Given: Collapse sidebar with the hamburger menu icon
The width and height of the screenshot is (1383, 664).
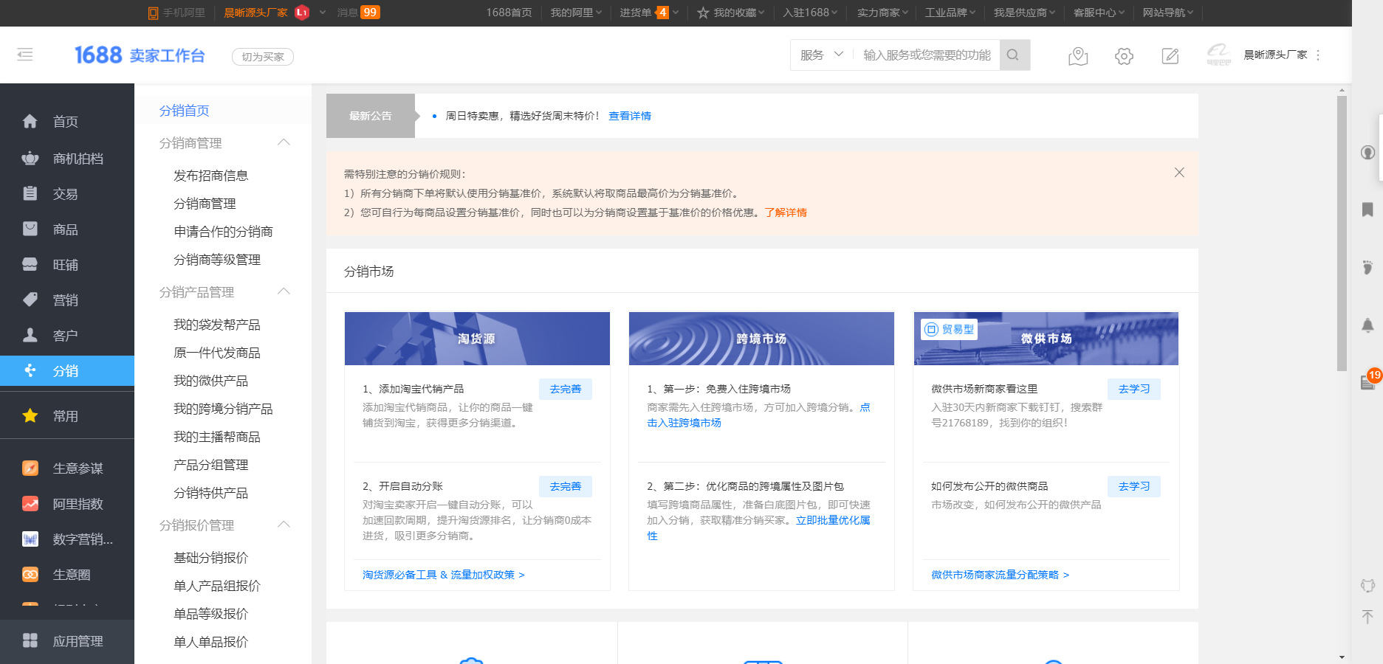Looking at the screenshot, I should coord(25,54).
